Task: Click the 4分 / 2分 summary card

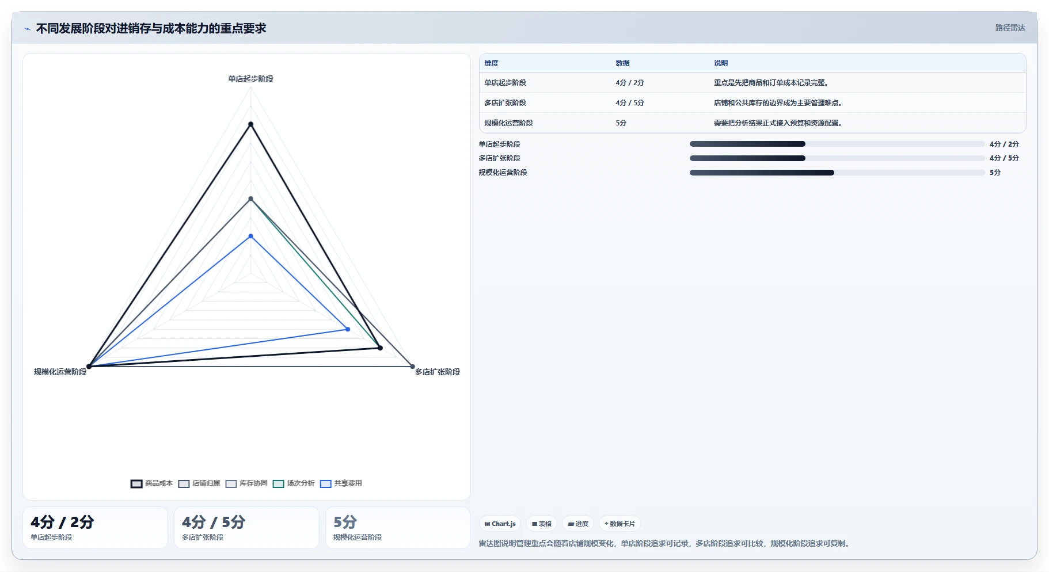Action: (95, 528)
